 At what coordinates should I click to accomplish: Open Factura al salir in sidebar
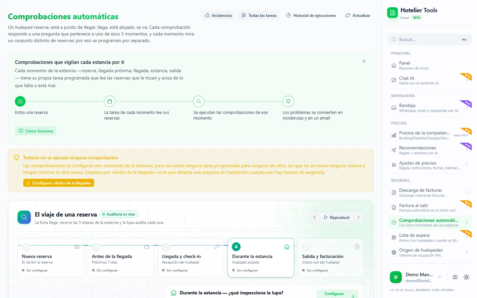coord(429,208)
